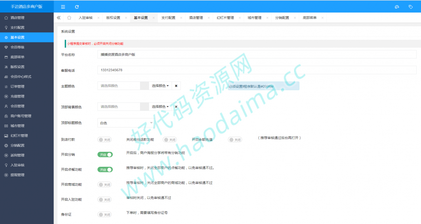The height and width of the screenshot is (224, 421).
Task: Switch to the 底部菜单 tab
Action: [310, 18]
